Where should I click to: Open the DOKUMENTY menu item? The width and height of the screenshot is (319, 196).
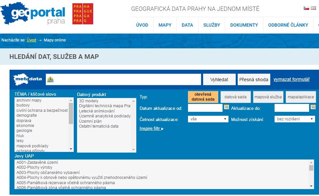[x=244, y=25]
